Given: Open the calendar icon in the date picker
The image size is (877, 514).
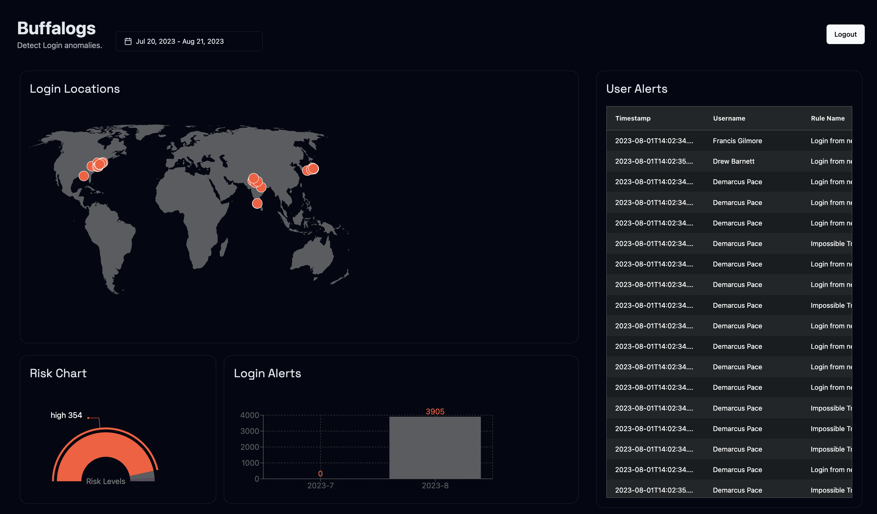Looking at the screenshot, I should [128, 41].
